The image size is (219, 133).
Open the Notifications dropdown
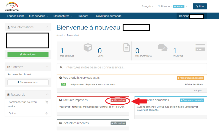[172, 6]
